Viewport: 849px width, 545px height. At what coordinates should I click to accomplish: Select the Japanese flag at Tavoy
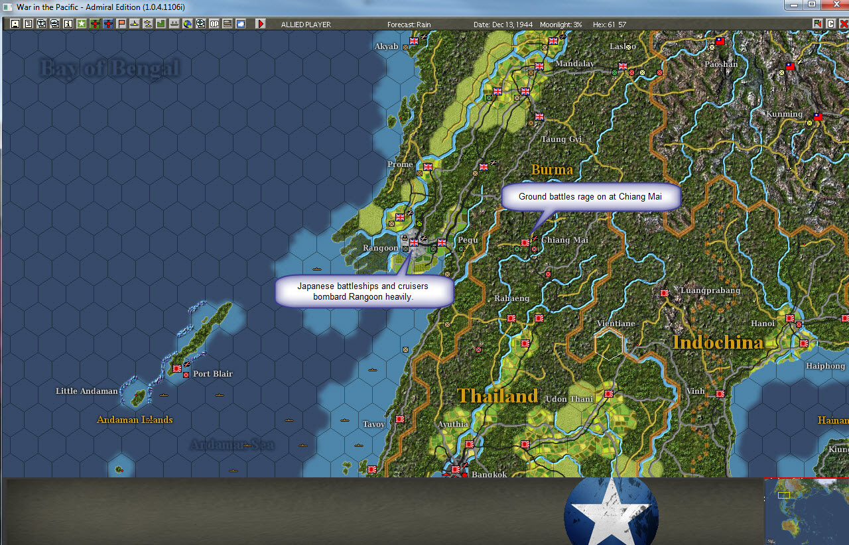tap(399, 419)
